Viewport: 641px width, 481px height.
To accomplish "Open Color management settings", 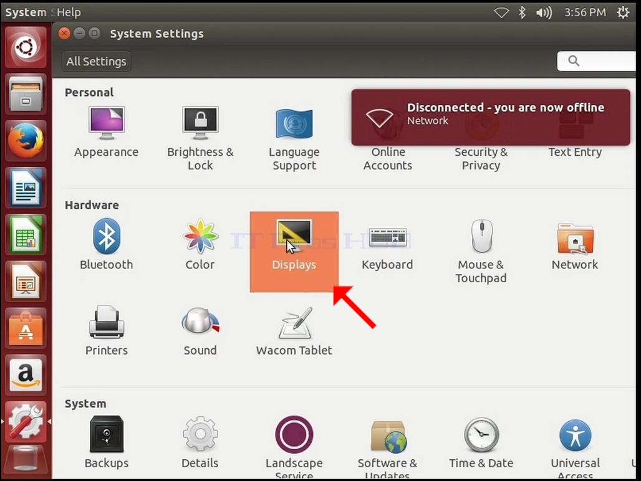I will [200, 244].
